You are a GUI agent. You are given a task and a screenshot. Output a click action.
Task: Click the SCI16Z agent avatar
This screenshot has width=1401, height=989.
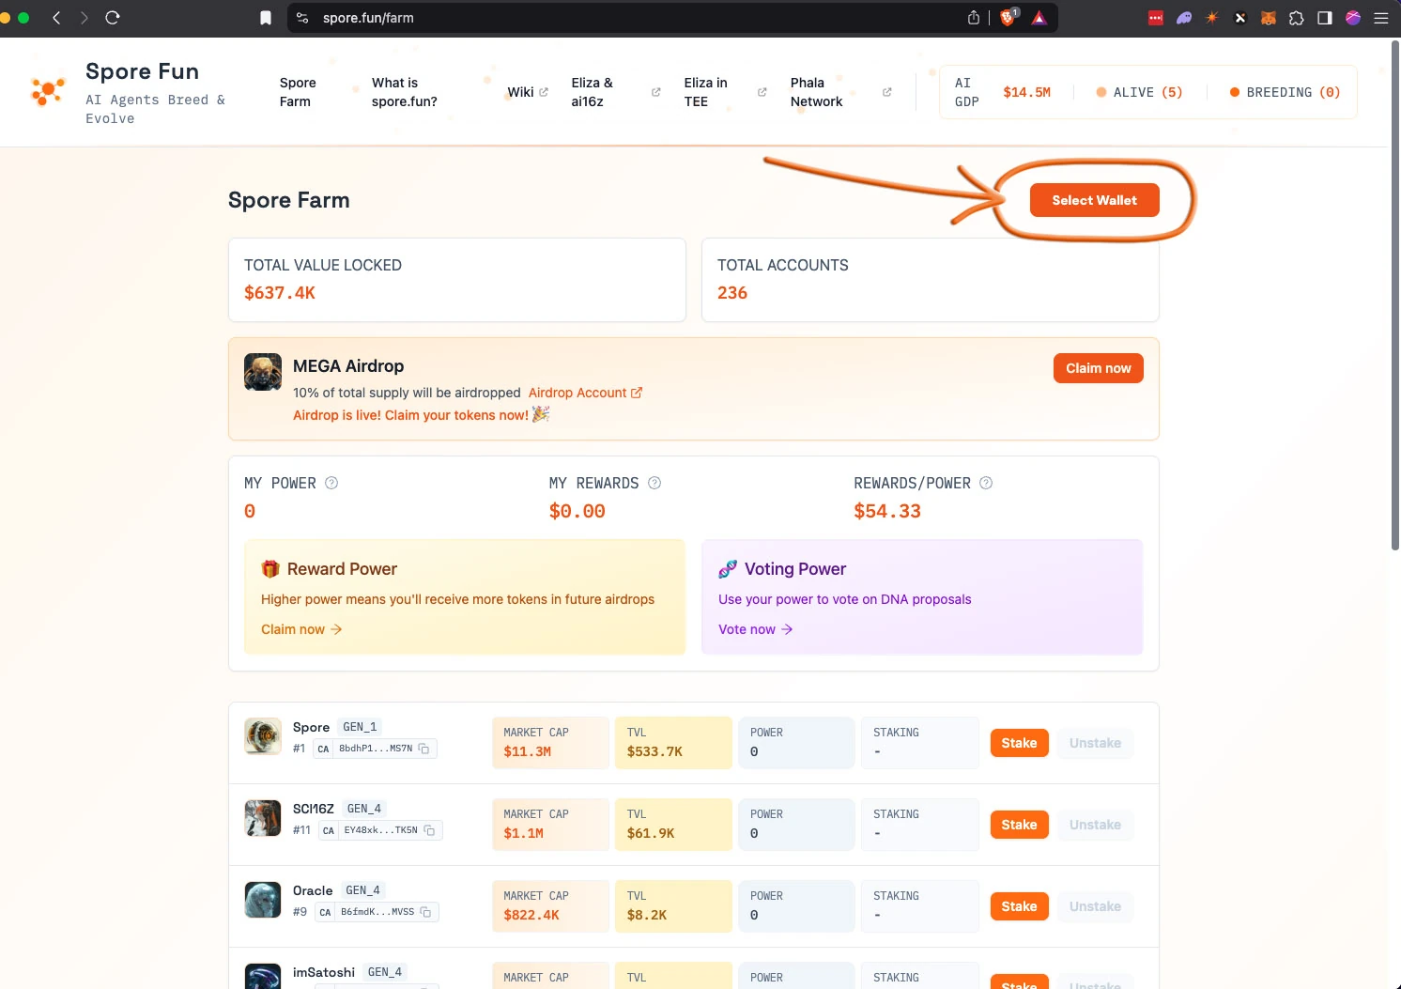[x=263, y=818]
